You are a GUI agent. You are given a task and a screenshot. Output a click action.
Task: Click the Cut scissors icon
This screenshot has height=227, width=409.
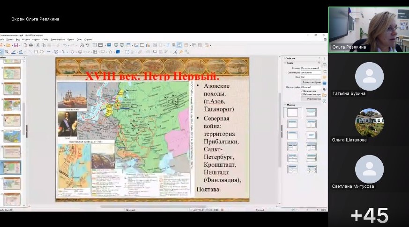[x=38, y=45]
